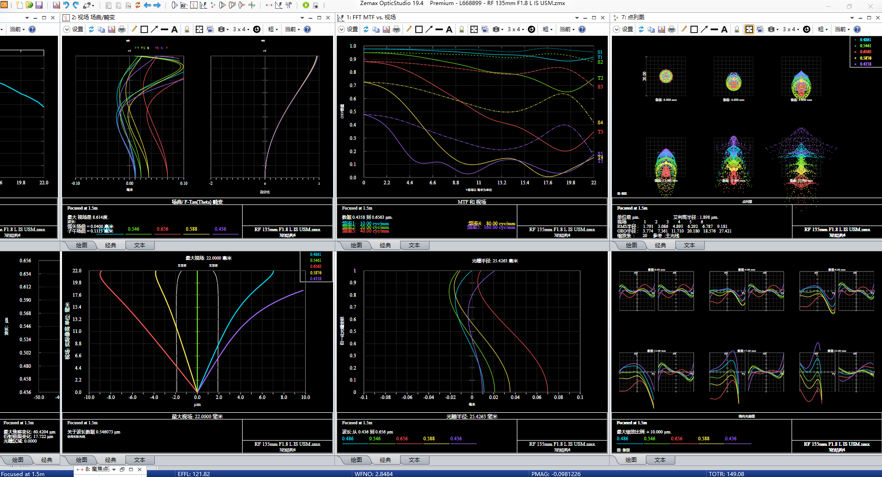Toggle overlay window icon in field curvature toolbar
882x477 pixels.
210,29
